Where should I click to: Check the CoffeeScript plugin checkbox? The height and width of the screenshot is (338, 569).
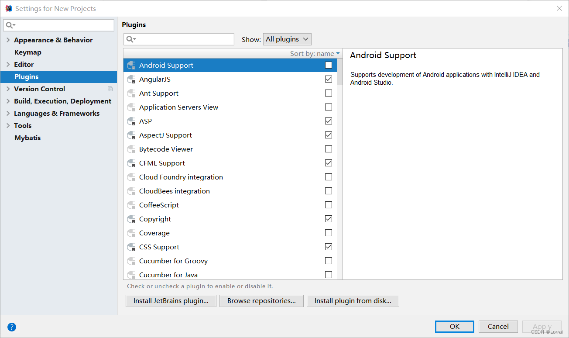click(x=329, y=205)
